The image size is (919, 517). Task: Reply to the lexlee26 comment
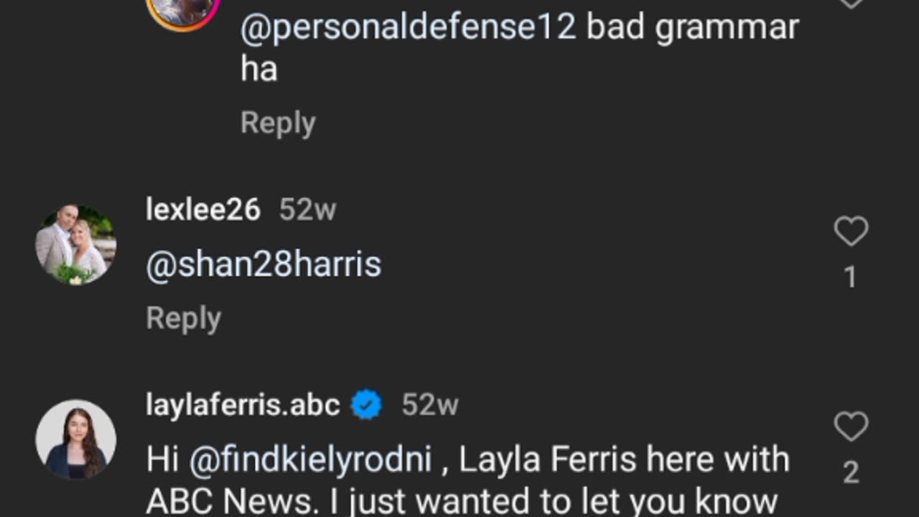(x=183, y=318)
